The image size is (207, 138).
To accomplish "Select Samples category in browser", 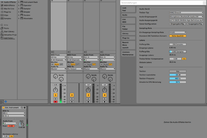I will click(6, 18).
